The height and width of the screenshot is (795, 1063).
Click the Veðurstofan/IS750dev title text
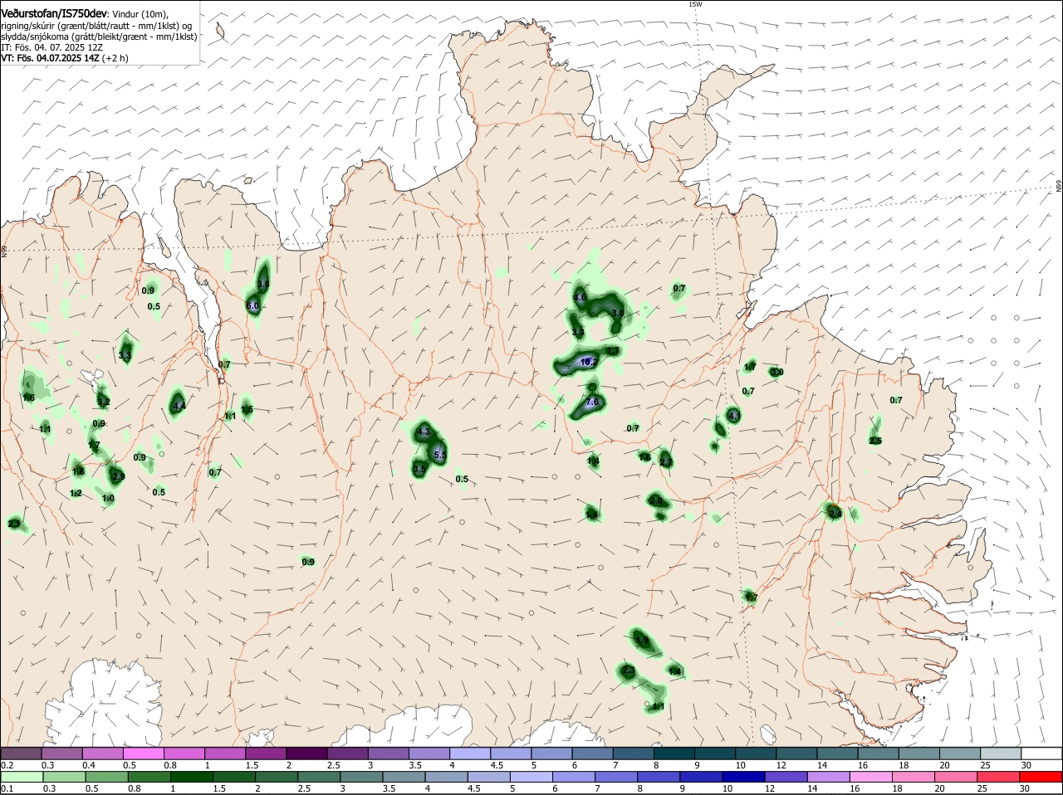point(54,14)
